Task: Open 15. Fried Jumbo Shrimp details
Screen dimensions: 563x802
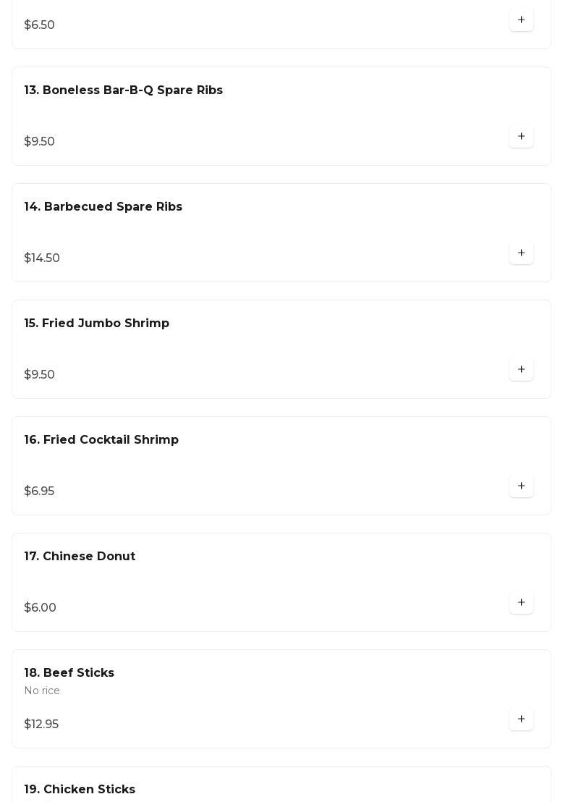Action: (97, 324)
